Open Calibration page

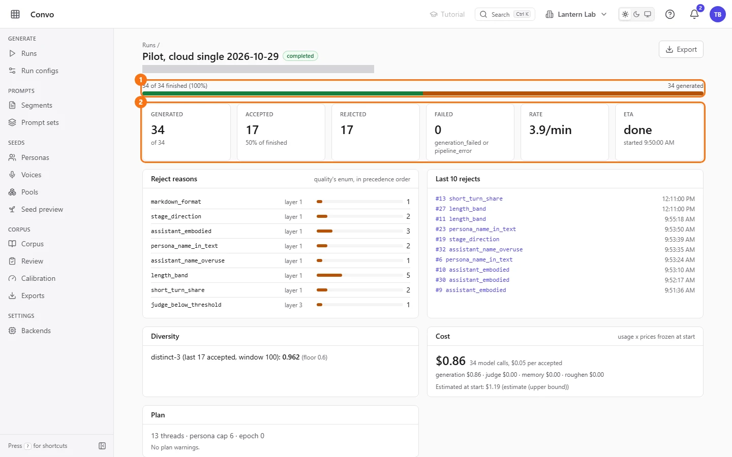(56, 278)
